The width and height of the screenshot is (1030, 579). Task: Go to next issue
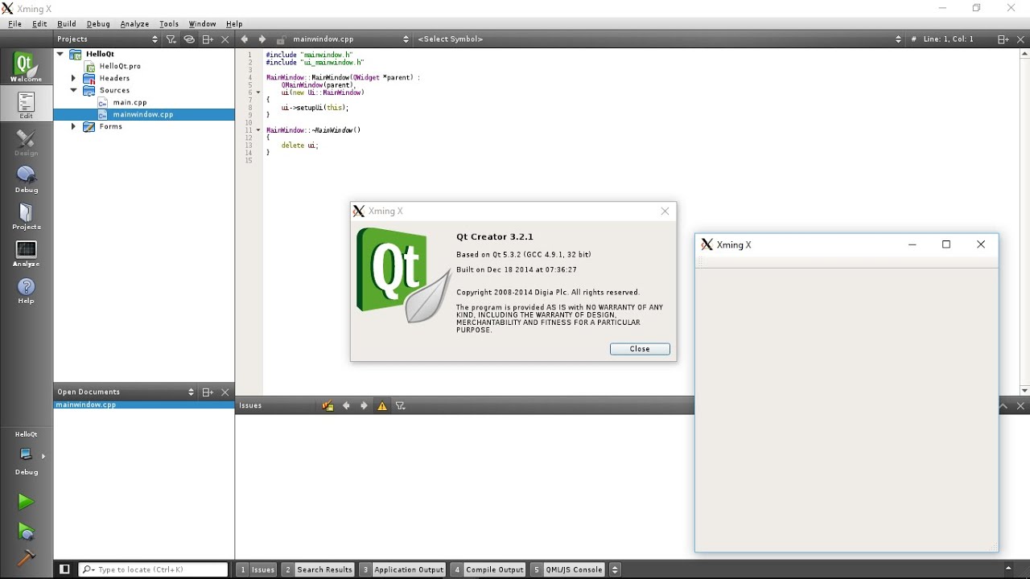point(364,405)
